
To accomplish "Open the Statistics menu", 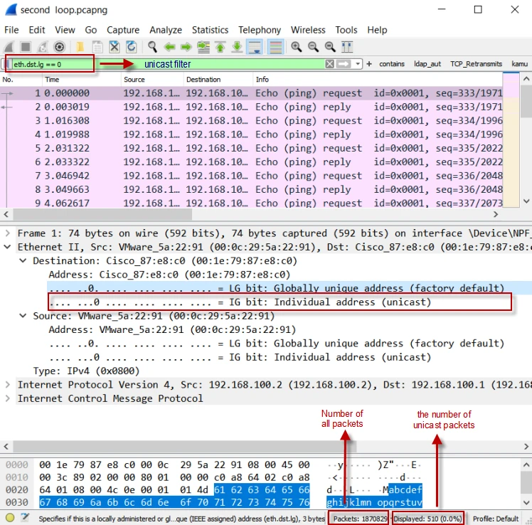I will 210,30.
